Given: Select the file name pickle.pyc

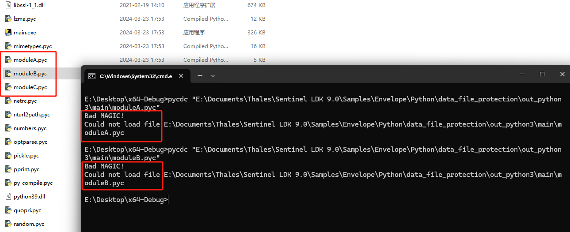Looking at the screenshot, I should pyautogui.click(x=27, y=156).
